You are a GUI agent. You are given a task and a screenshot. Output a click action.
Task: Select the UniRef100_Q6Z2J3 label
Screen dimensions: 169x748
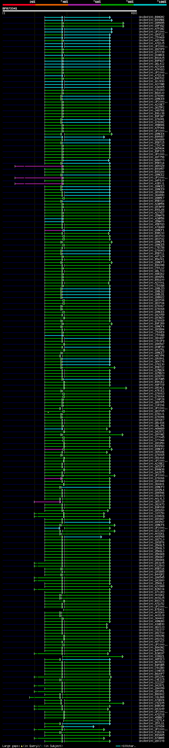152,627
